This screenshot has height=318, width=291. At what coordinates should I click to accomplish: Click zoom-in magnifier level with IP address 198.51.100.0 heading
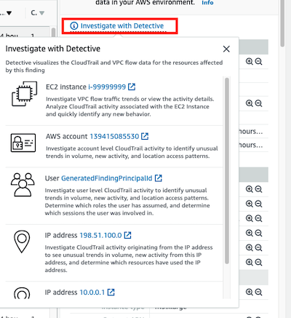(x=250, y=233)
